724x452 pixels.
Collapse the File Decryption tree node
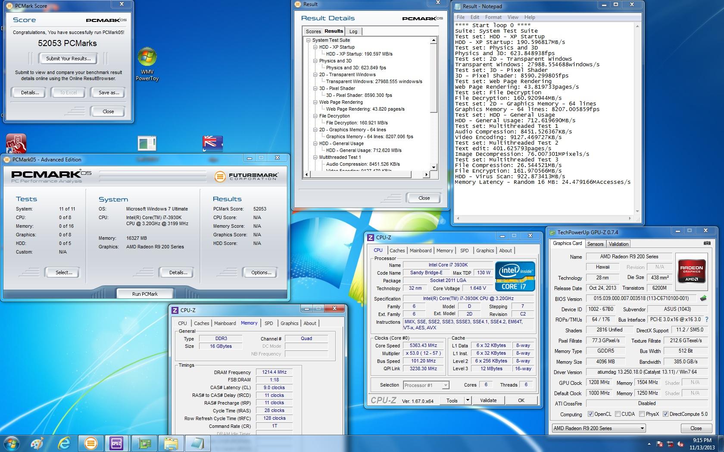[x=315, y=116]
